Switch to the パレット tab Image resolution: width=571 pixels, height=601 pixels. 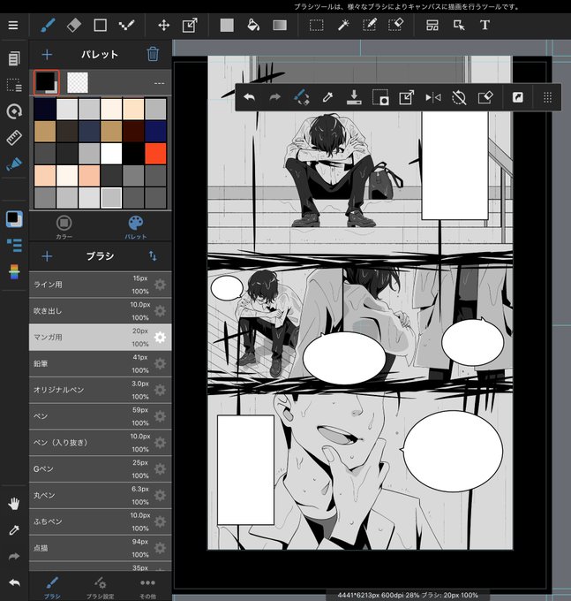coord(136,227)
